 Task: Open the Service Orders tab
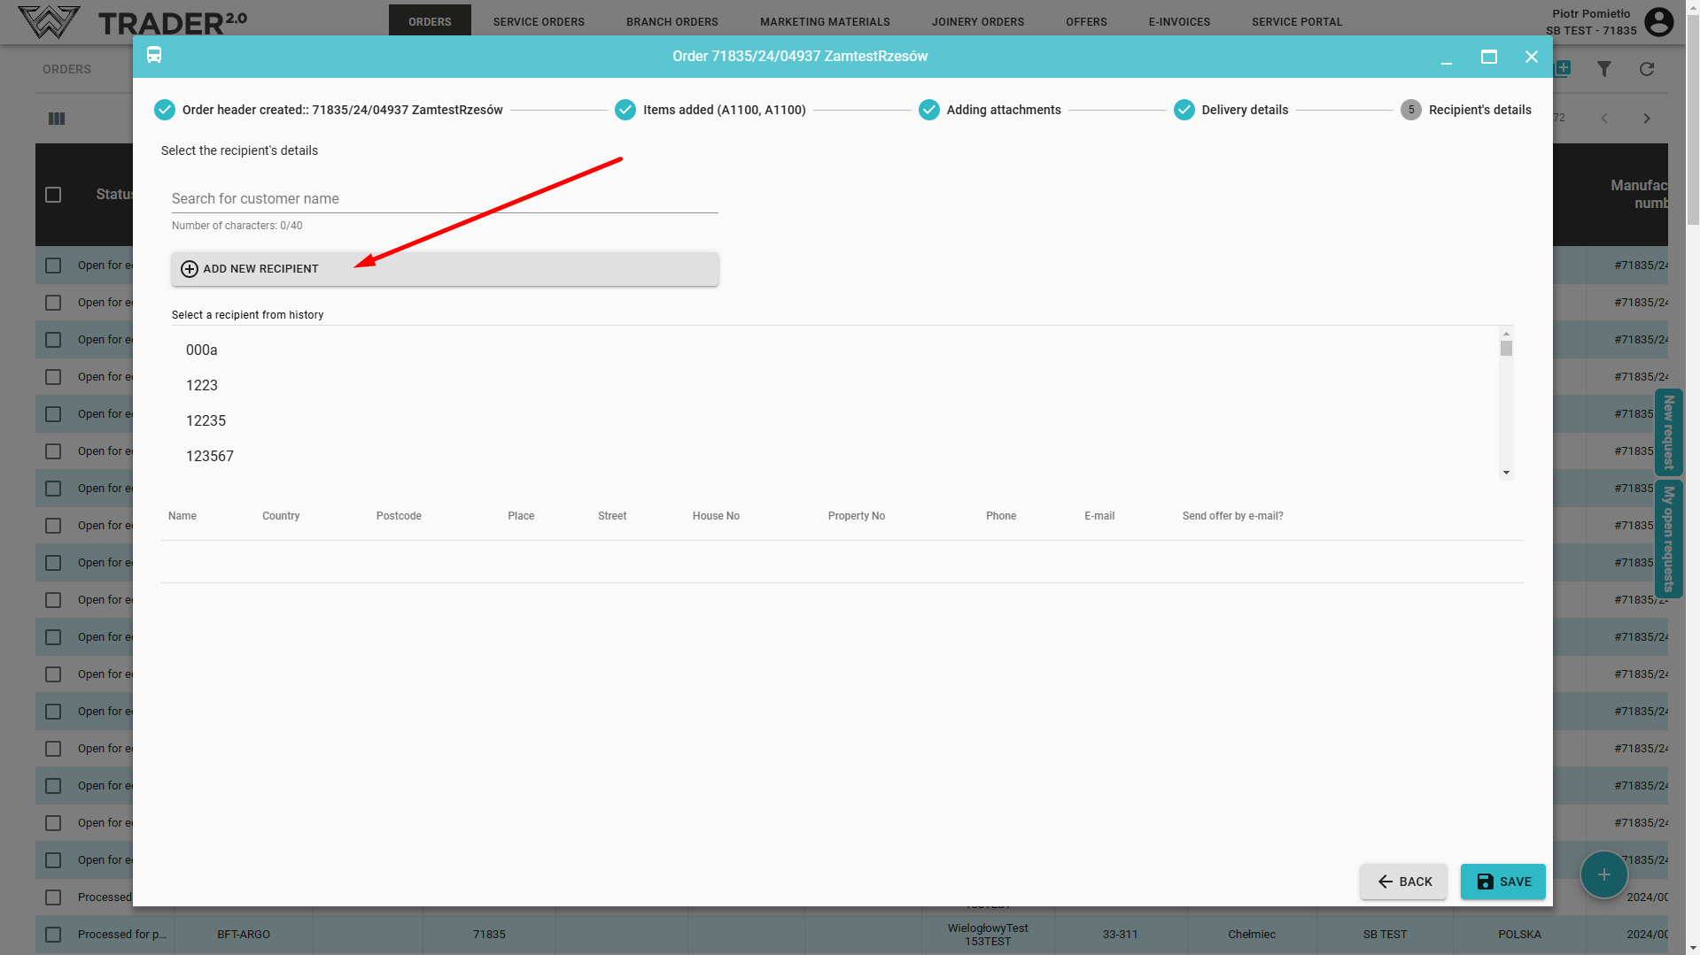tap(539, 21)
